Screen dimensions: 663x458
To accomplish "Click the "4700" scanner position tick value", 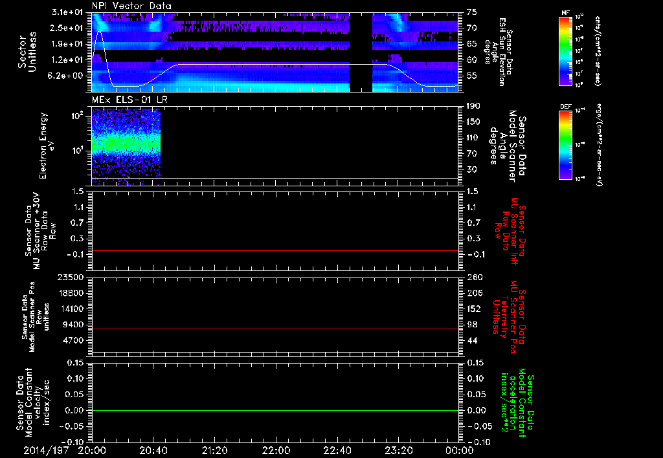I will click(74, 340).
